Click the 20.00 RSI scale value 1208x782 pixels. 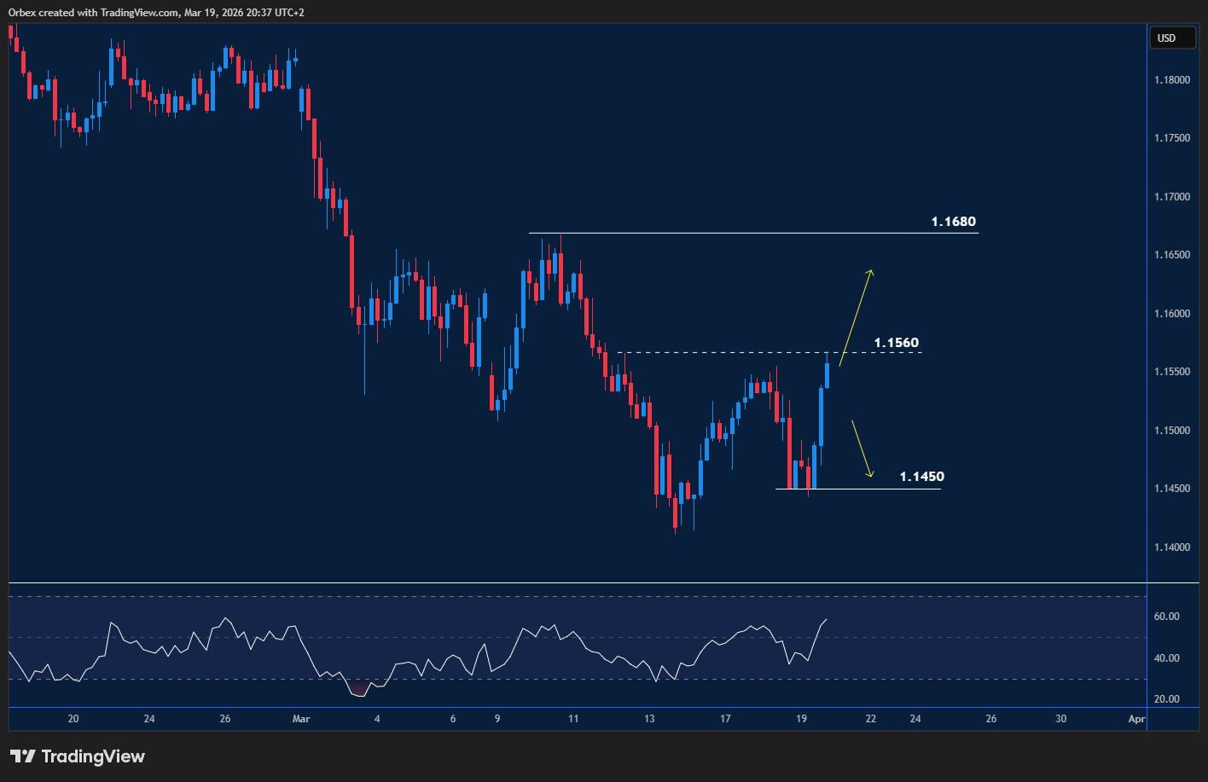(1167, 699)
